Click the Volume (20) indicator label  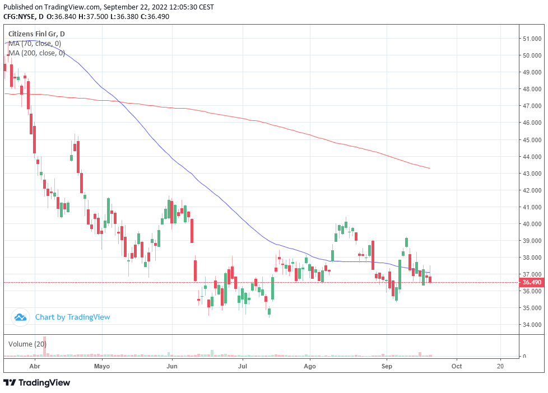pyautogui.click(x=27, y=344)
